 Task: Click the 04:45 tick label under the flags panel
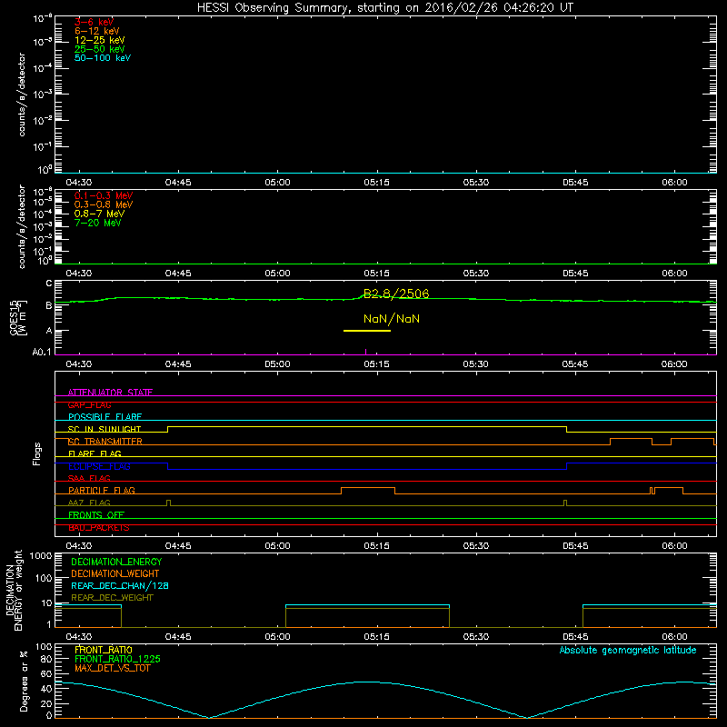click(178, 546)
